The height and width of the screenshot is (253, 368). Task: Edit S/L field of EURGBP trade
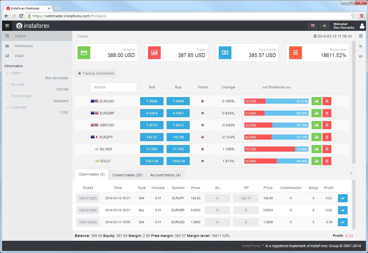217,210
